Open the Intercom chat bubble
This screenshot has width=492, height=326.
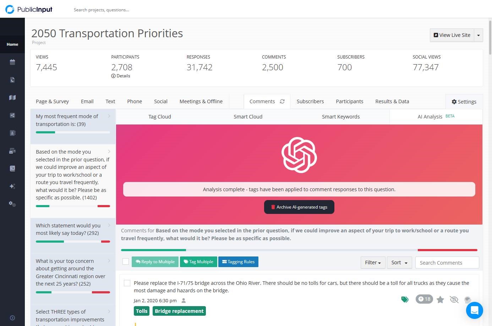(x=475, y=310)
